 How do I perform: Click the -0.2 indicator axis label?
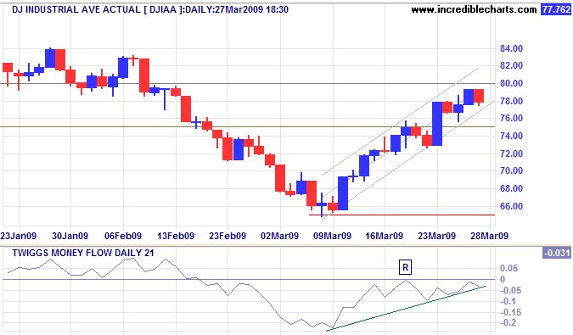coord(508,322)
